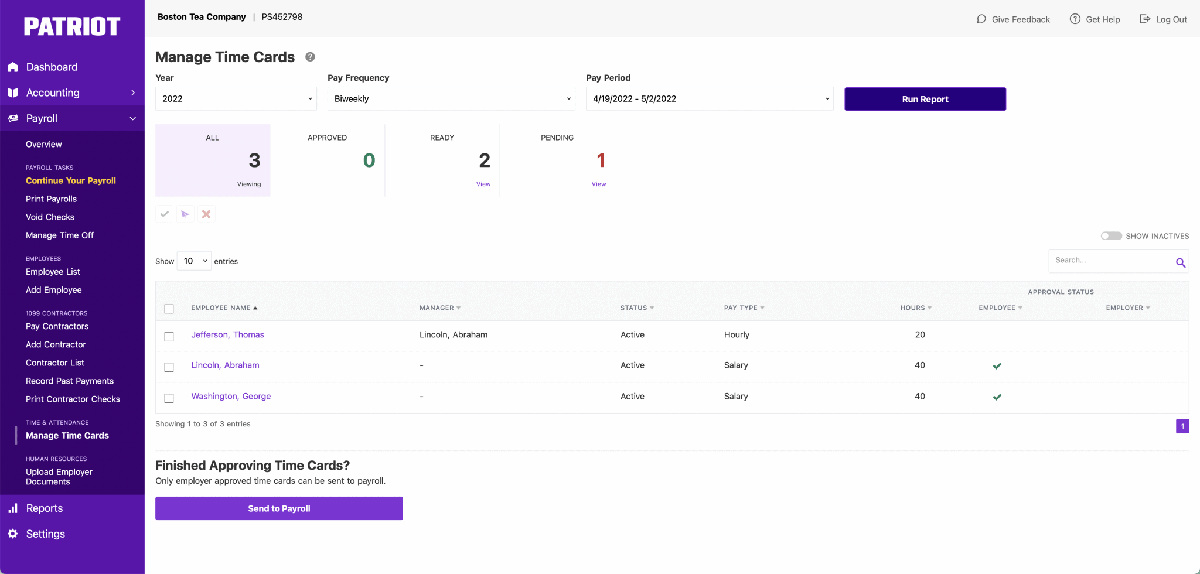Click the paper plane send reminder icon
This screenshot has height=574, width=1200.
tap(185, 214)
